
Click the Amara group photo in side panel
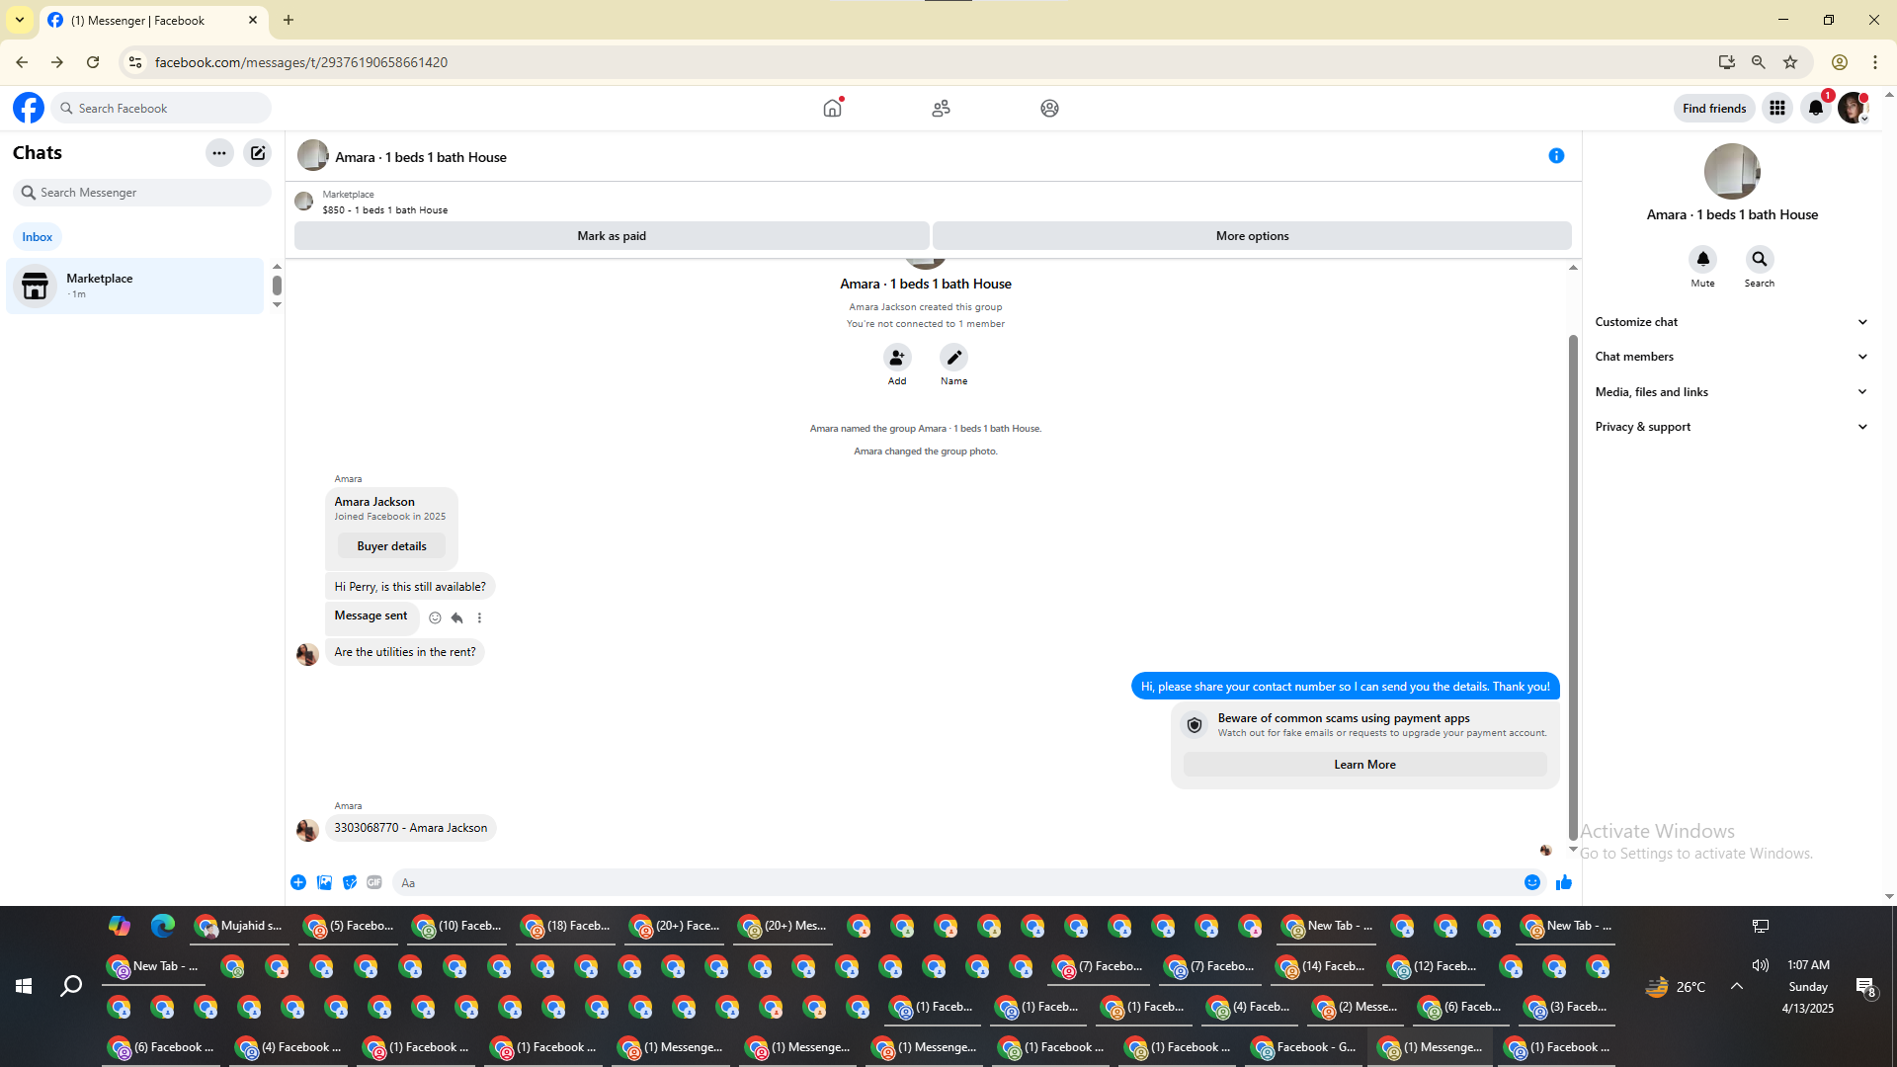(x=1732, y=172)
